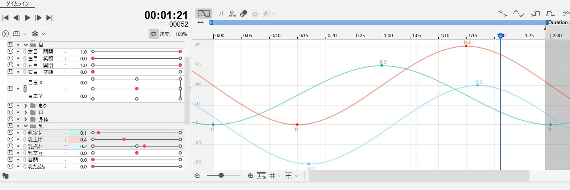Switch to the タイムライン tab
Screen dimensions: 570x190
[18, 3]
